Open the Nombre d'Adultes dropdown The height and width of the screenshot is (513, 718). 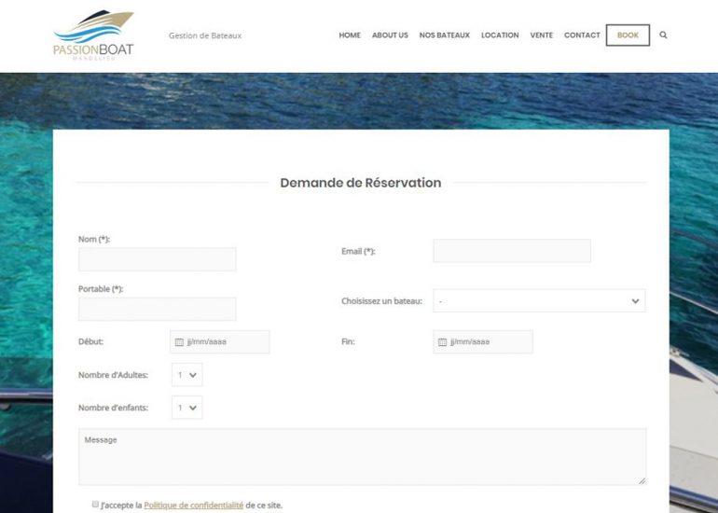click(x=187, y=375)
